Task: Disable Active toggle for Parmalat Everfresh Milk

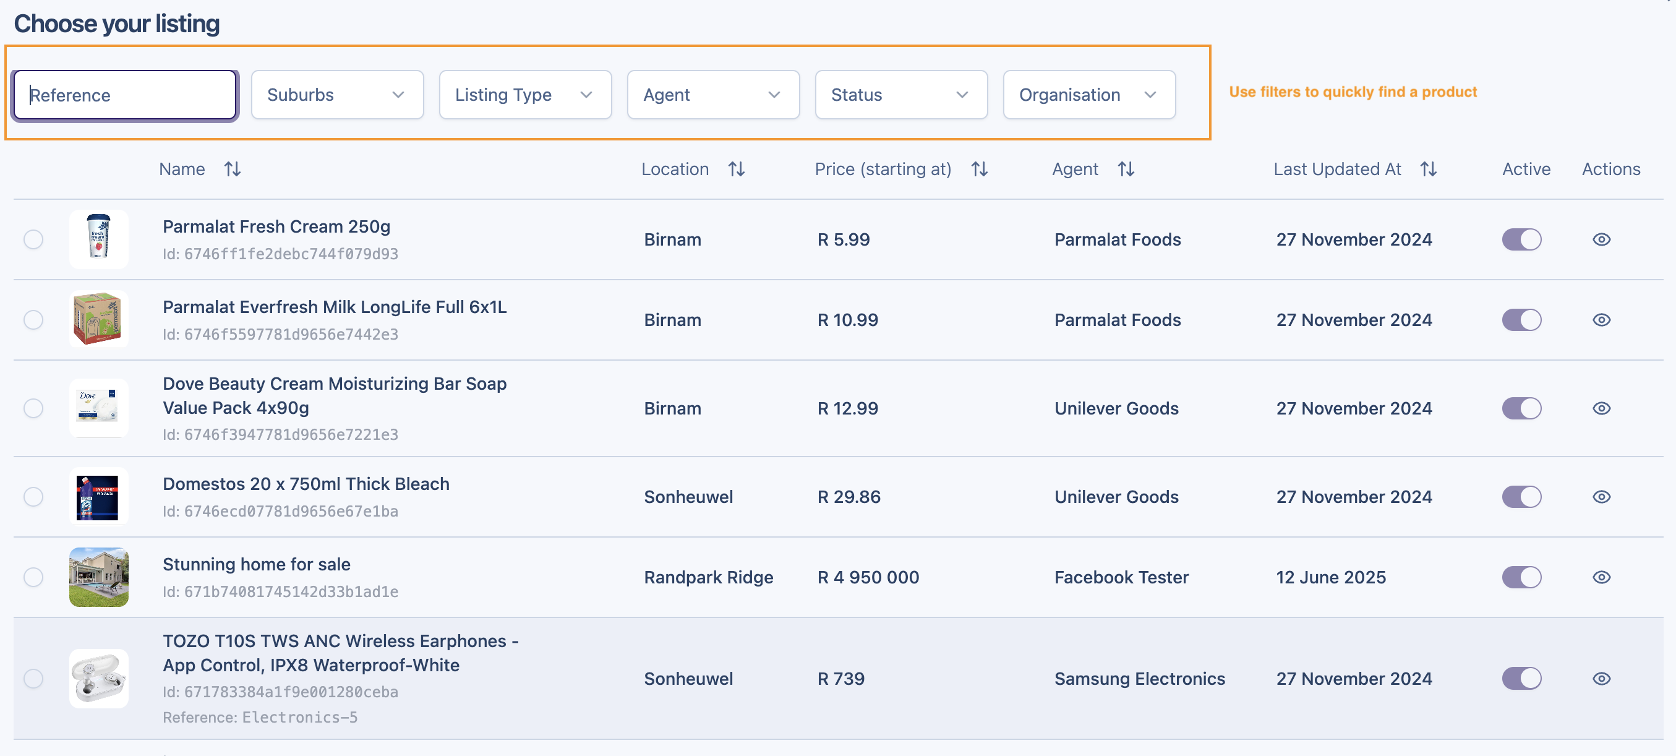Action: [1521, 320]
